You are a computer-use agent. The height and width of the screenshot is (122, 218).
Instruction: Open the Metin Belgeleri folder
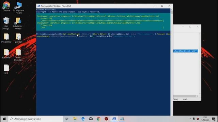tap(18, 55)
